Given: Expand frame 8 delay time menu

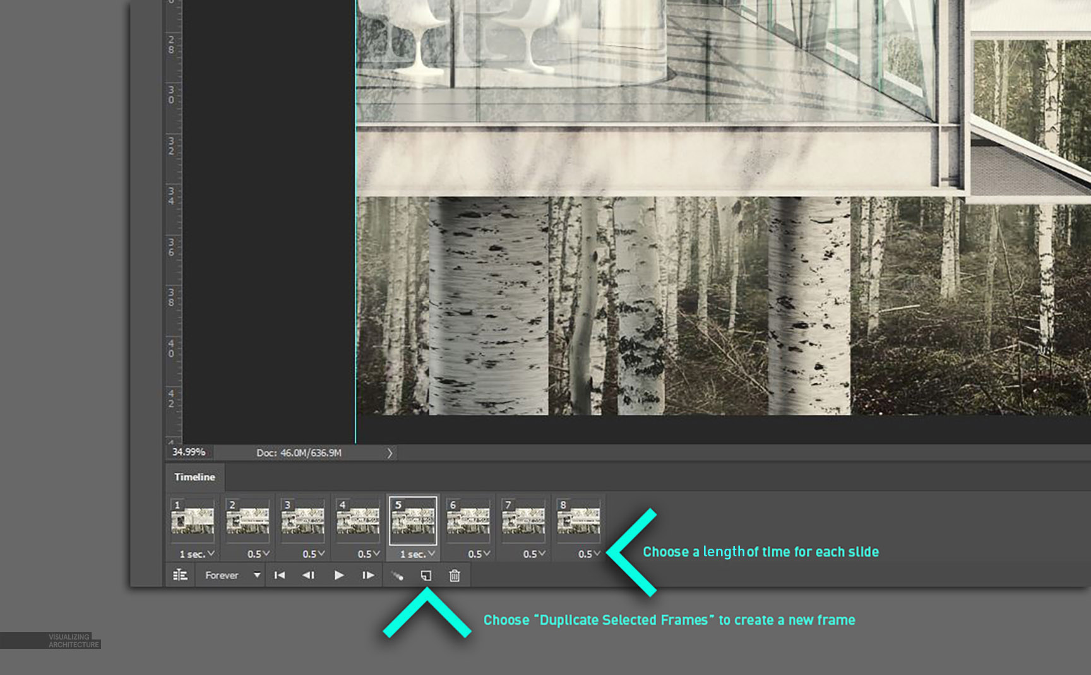Looking at the screenshot, I should click(x=589, y=554).
